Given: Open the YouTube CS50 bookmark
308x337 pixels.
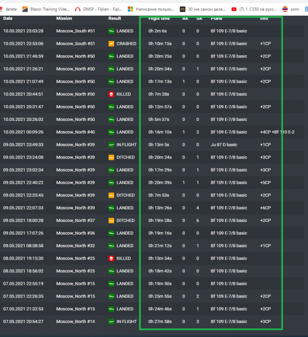Looking at the screenshot, I should 254,9.
